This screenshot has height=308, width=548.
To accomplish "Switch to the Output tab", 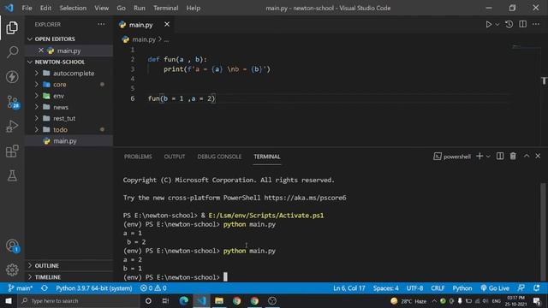I will coord(175,157).
